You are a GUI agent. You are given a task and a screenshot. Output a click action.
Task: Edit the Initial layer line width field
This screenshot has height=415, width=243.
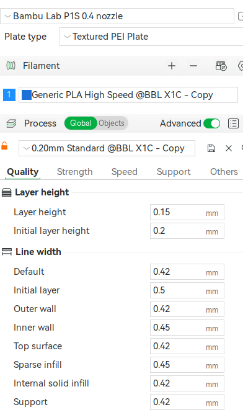click(x=187, y=290)
